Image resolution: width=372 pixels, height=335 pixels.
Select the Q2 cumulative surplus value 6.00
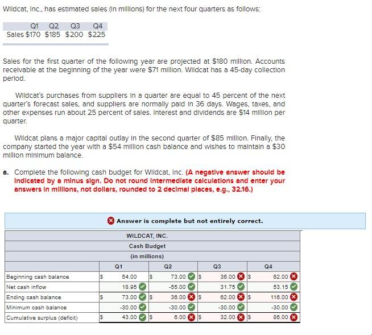point(180,317)
